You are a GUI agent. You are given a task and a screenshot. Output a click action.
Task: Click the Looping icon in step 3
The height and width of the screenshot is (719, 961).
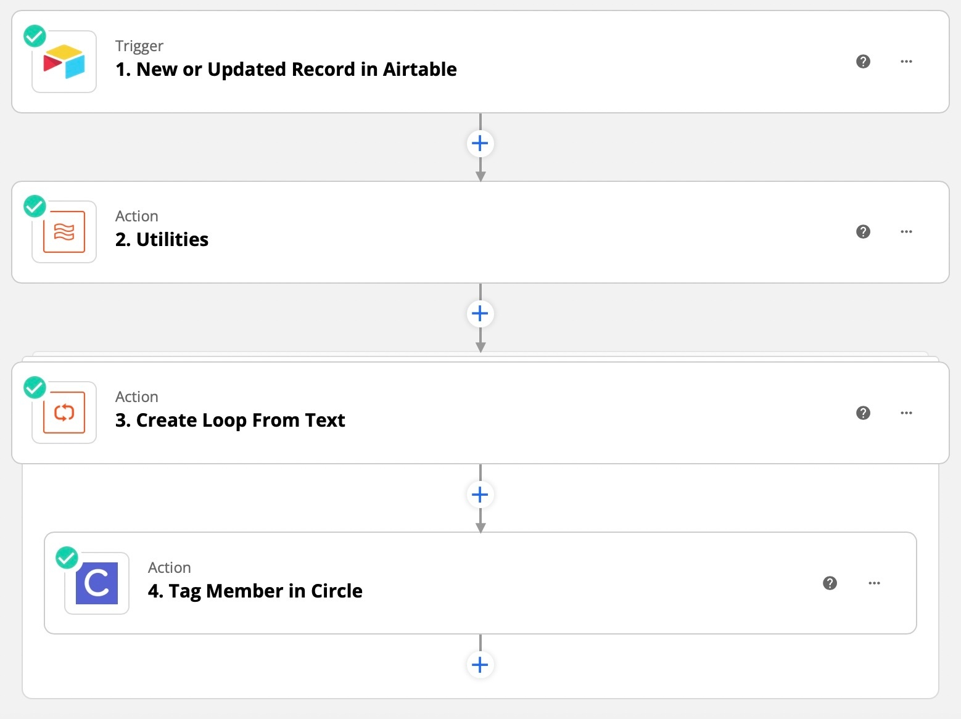pyautogui.click(x=64, y=413)
